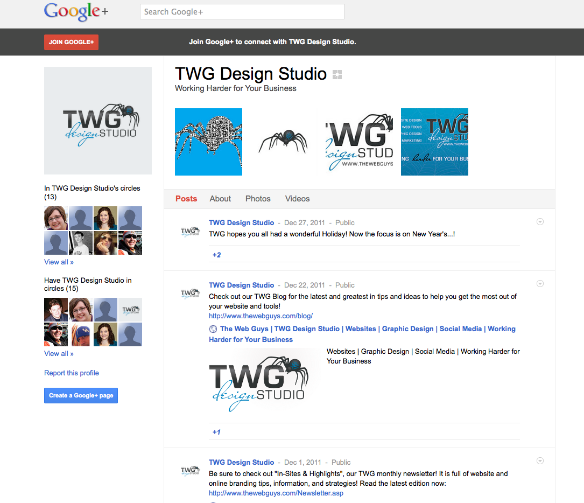
Task: Click the globe icon next to The Web Guys link
Action: click(x=213, y=329)
